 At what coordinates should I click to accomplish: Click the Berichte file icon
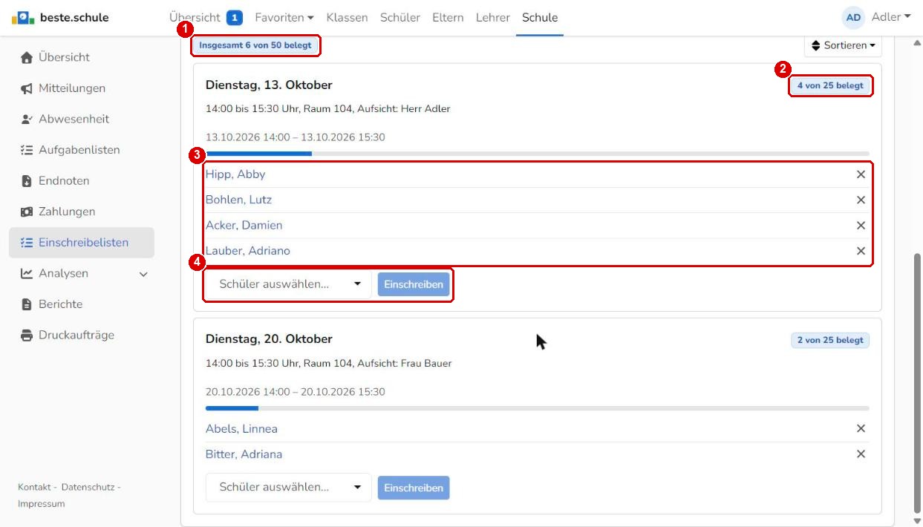pyautogui.click(x=27, y=304)
